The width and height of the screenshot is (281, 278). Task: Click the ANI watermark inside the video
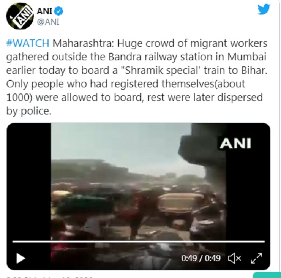click(235, 143)
